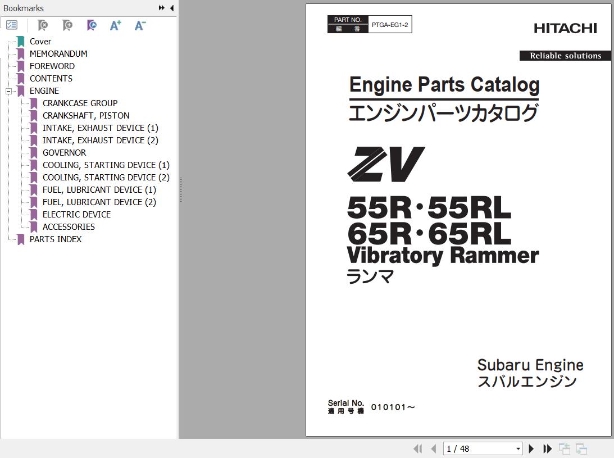Jump to CRANKCASE GROUP bookmark
This screenshot has height=458, width=614.
tap(80, 103)
